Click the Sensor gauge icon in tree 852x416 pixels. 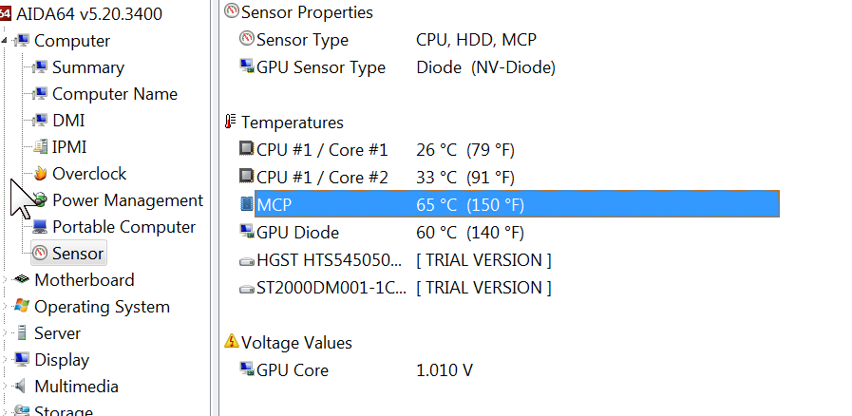tap(40, 254)
